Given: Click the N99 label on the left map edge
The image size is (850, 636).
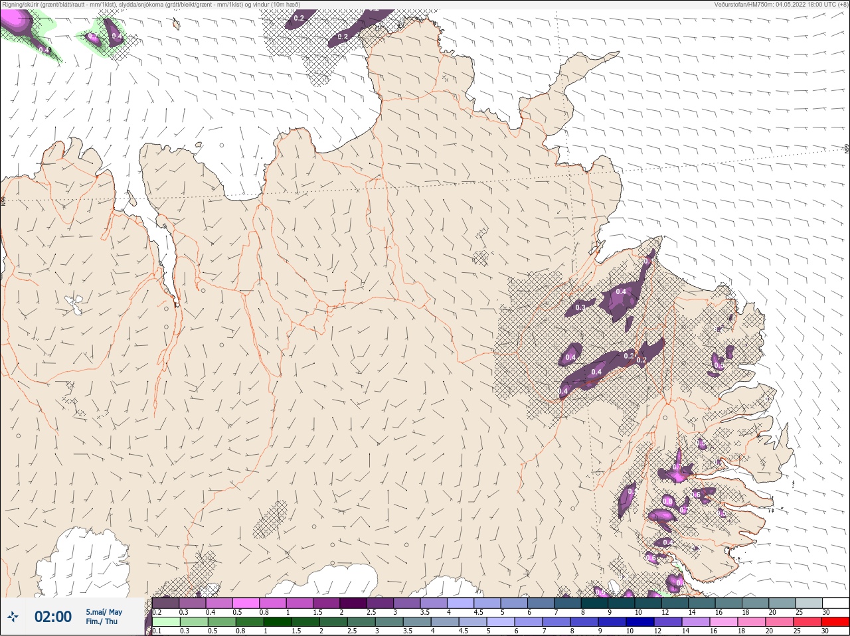Looking at the screenshot, I should (3, 200).
